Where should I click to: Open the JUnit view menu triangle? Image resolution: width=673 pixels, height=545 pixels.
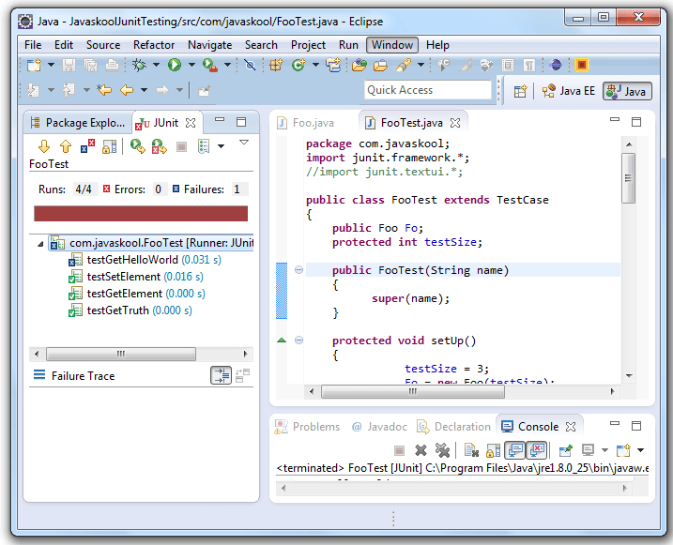click(x=244, y=144)
